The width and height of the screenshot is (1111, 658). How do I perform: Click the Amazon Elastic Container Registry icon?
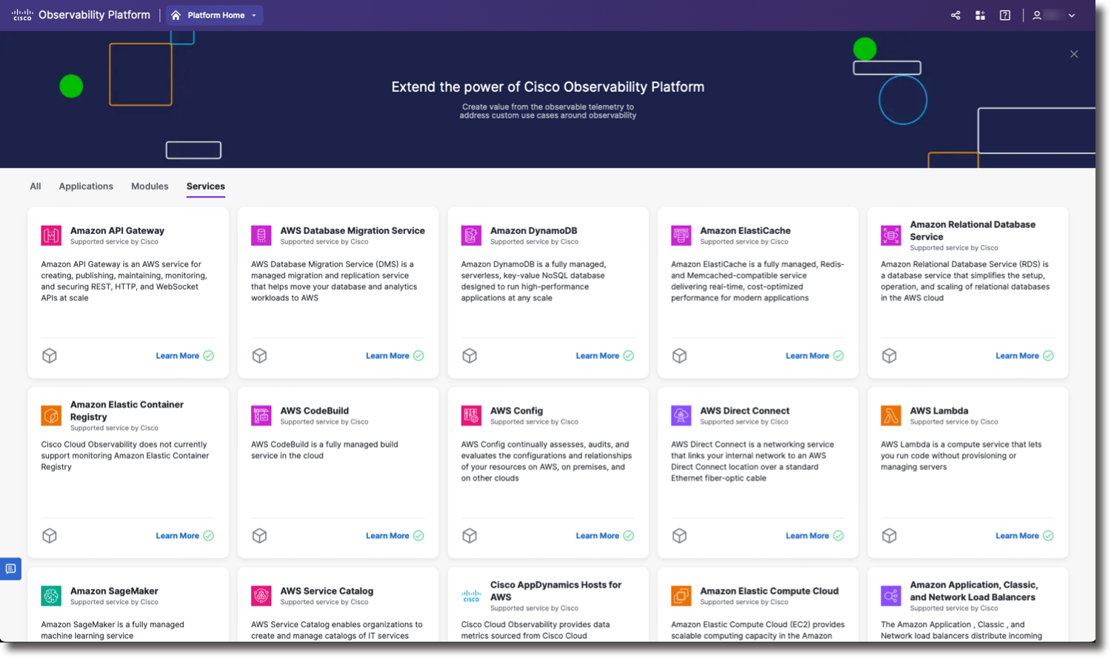coord(51,416)
